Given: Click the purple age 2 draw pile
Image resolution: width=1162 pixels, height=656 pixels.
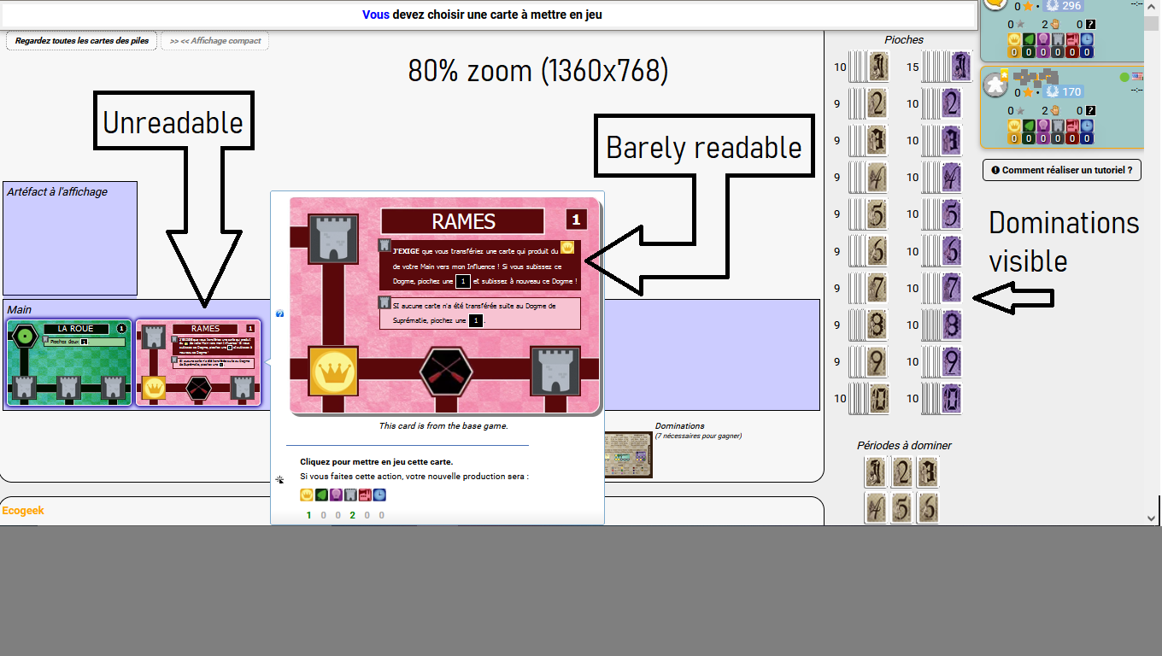Looking at the screenshot, I should [x=942, y=104].
